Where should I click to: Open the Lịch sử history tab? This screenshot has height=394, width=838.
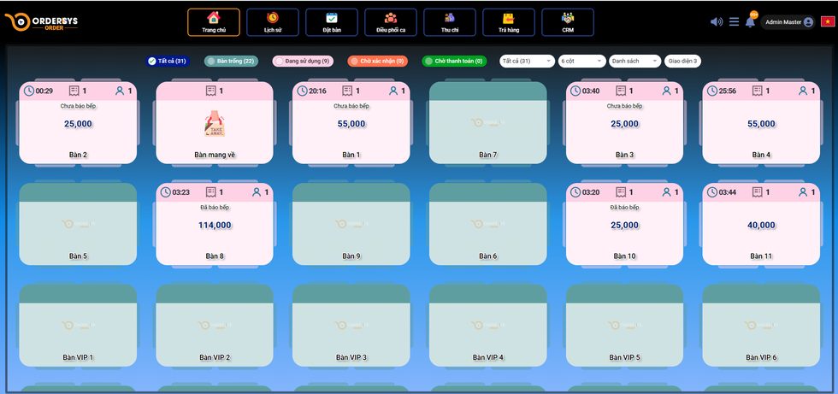click(273, 22)
